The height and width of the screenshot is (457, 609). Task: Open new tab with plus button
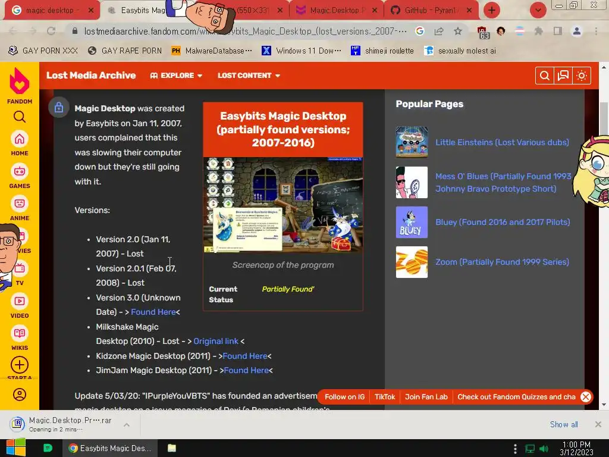click(492, 10)
